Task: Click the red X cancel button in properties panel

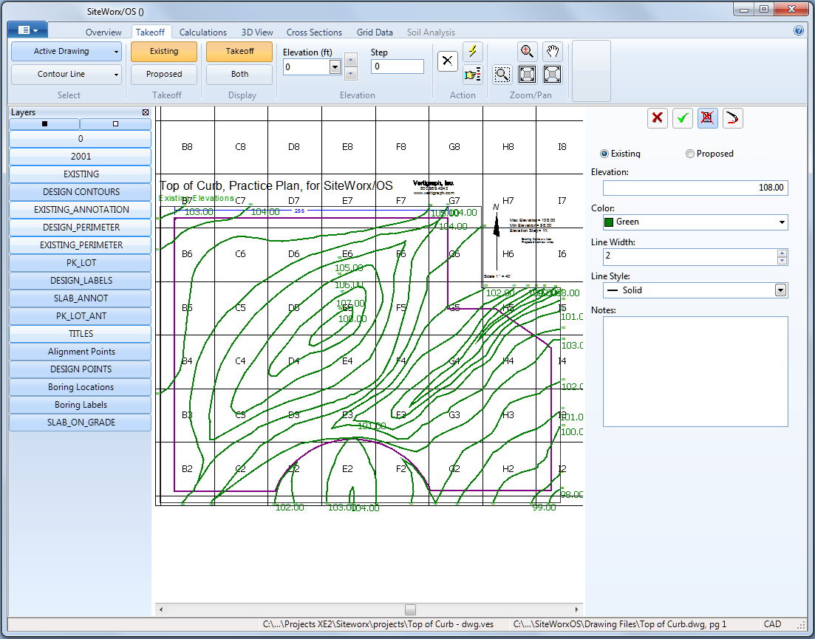Action: click(x=658, y=118)
